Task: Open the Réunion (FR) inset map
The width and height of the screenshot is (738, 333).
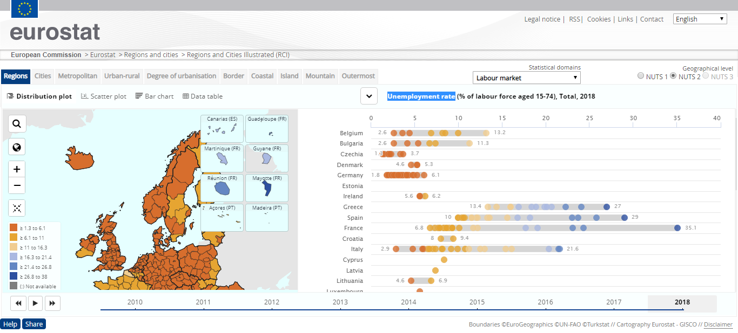Action: point(222,188)
